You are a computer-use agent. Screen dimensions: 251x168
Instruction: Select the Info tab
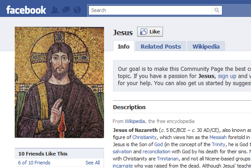click(124, 46)
